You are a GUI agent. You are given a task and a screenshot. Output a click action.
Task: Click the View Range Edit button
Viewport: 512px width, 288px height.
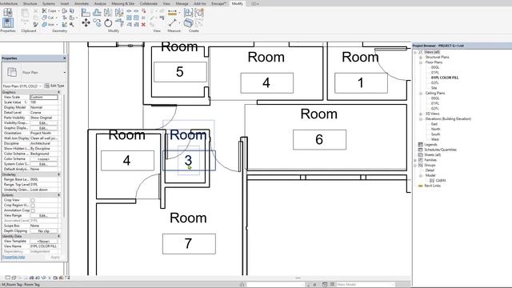pos(43,215)
